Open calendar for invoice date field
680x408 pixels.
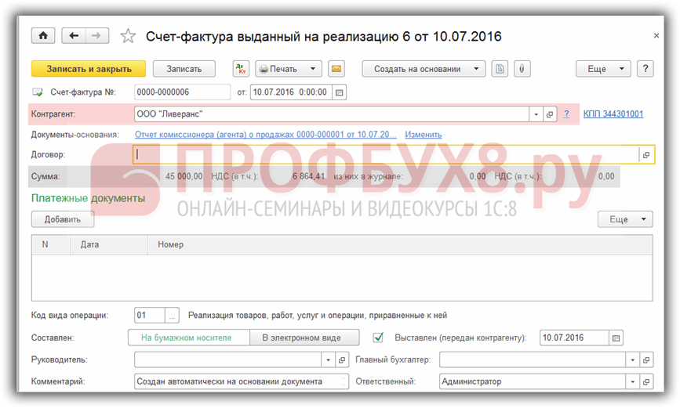point(339,92)
